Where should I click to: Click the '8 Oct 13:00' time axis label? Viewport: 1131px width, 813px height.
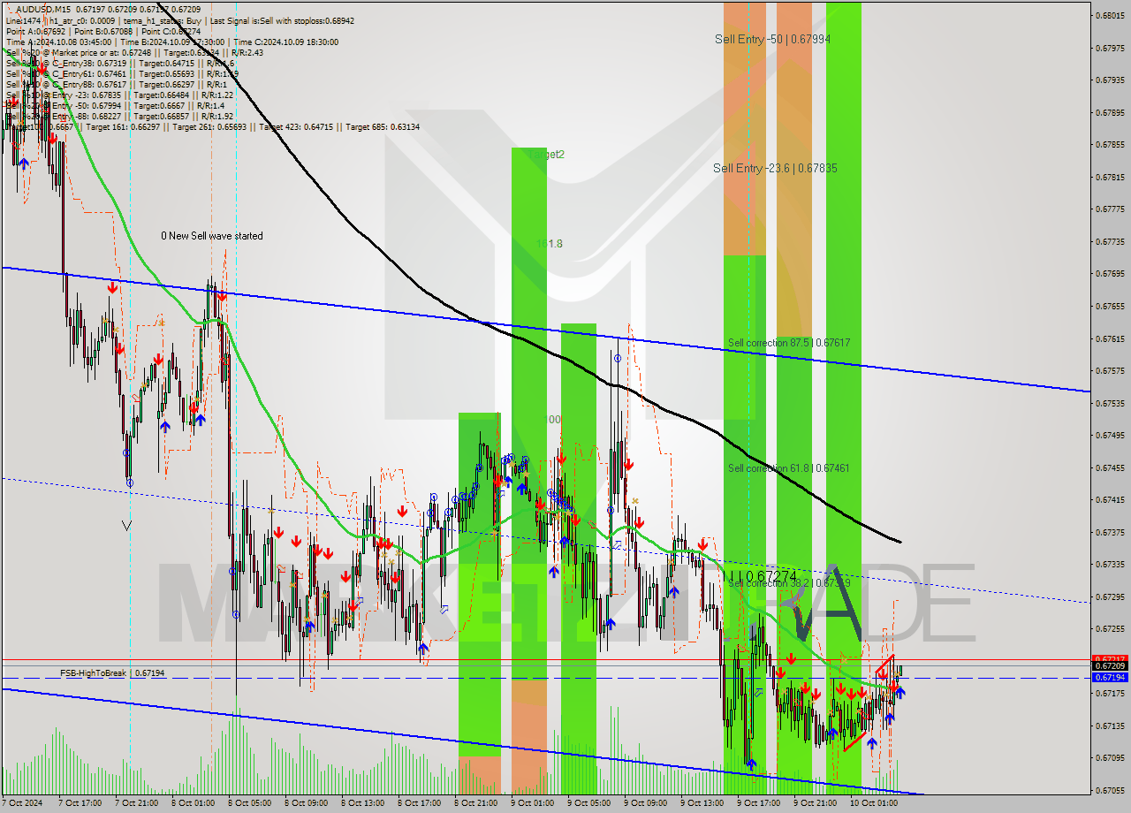(362, 803)
